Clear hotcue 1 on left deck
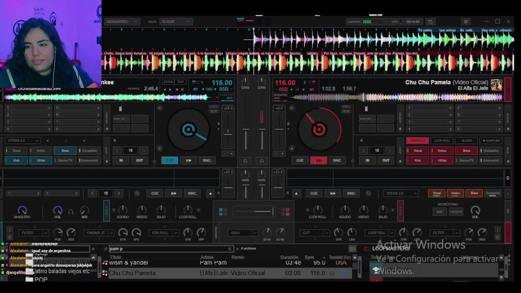The image size is (521, 293). coord(49,108)
